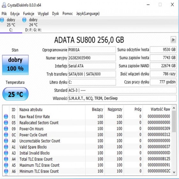Open the Funkcje menu
This screenshot has height=179, width=179.
click(29, 13)
